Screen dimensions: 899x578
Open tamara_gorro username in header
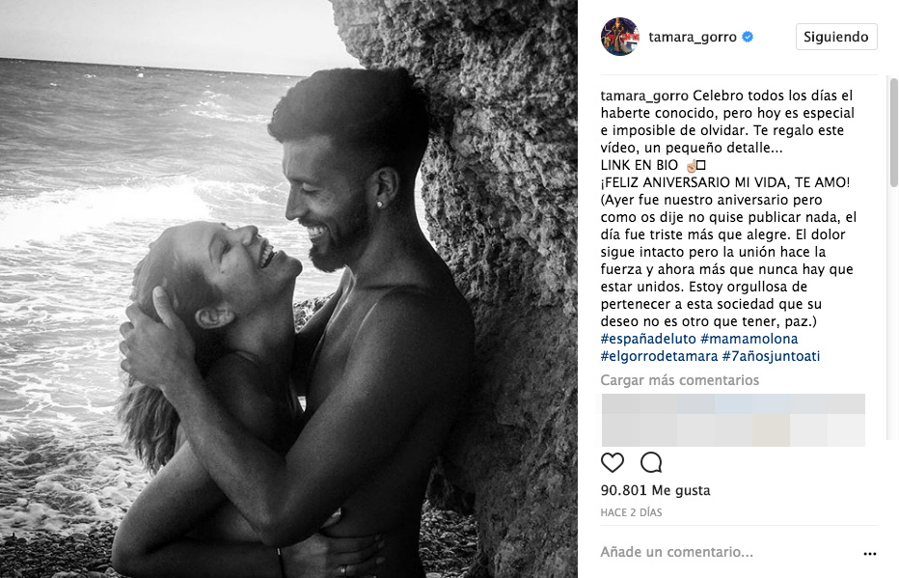click(x=692, y=37)
